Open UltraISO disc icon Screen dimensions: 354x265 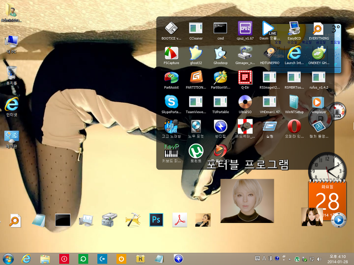click(245, 102)
